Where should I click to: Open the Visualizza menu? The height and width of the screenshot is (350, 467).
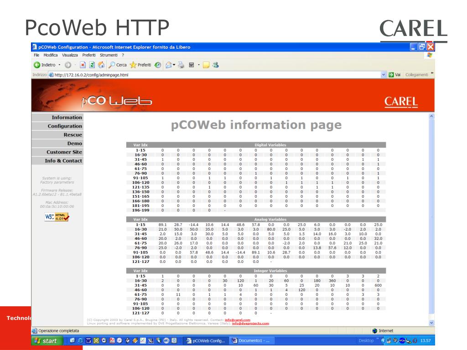[70, 55]
